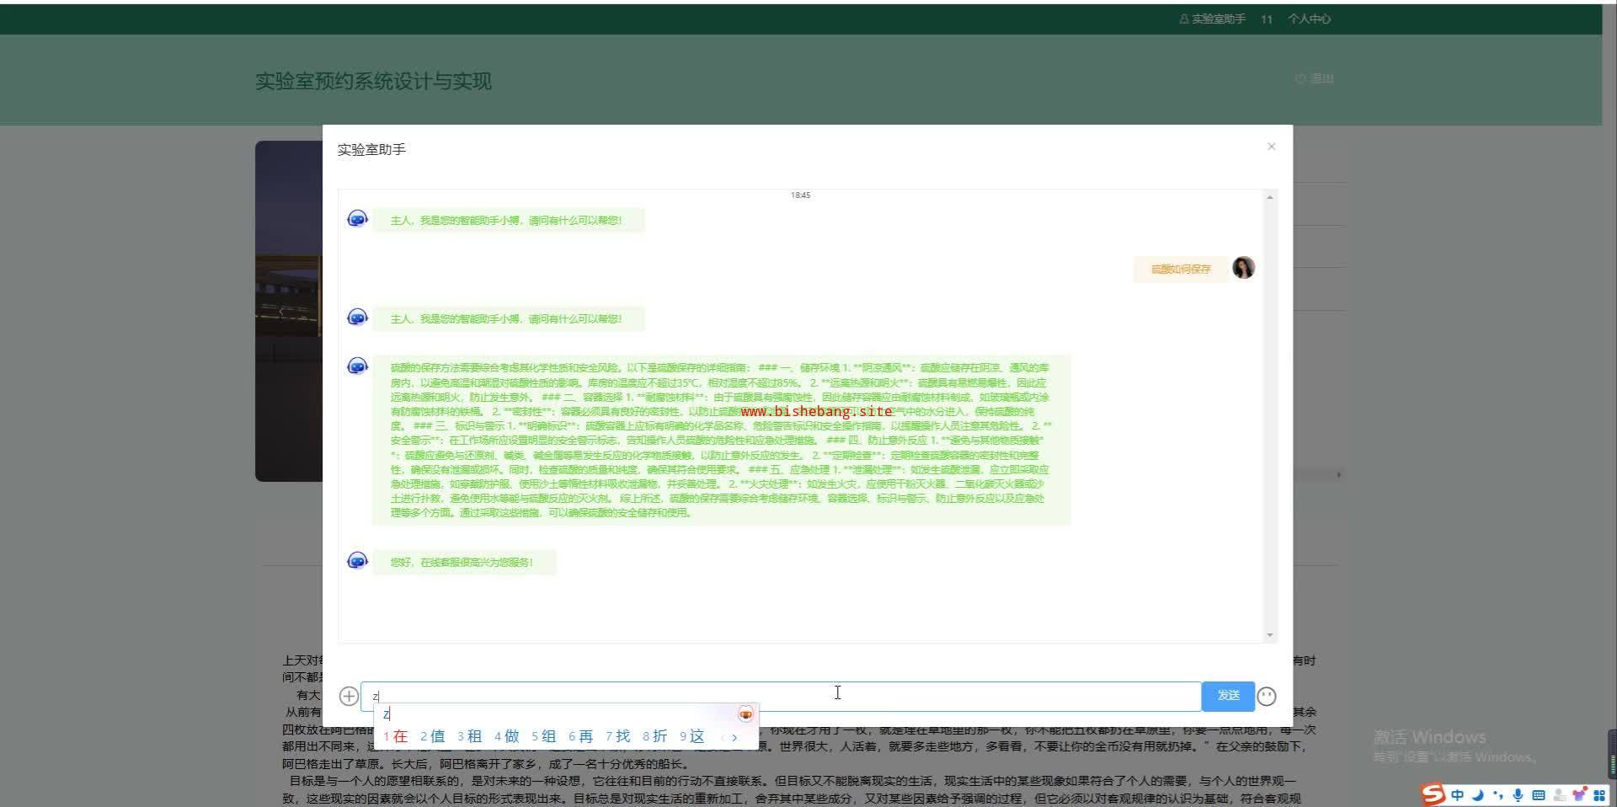Screen dimensions: 1617x807
Task: Click the user avatar next to 硫酸如何保存
Action: pyautogui.click(x=1243, y=268)
